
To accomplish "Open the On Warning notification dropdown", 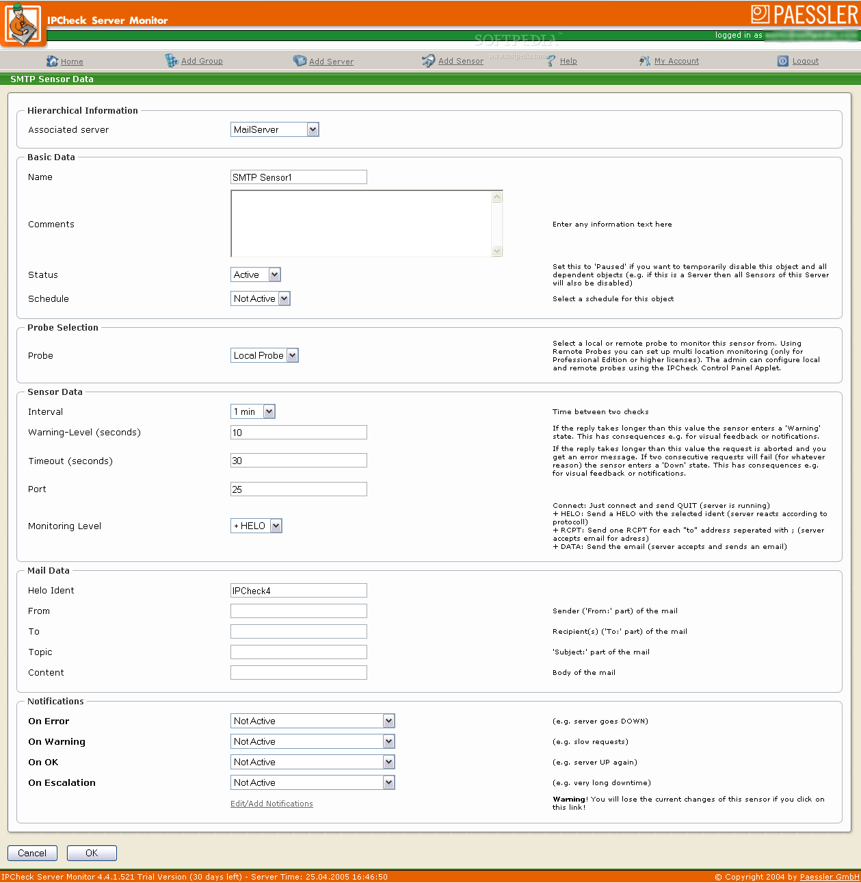I will tap(313, 741).
